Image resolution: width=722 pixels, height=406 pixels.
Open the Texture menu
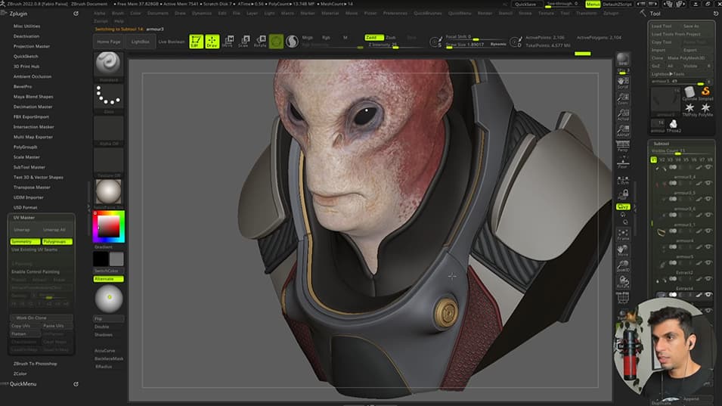(x=546, y=14)
